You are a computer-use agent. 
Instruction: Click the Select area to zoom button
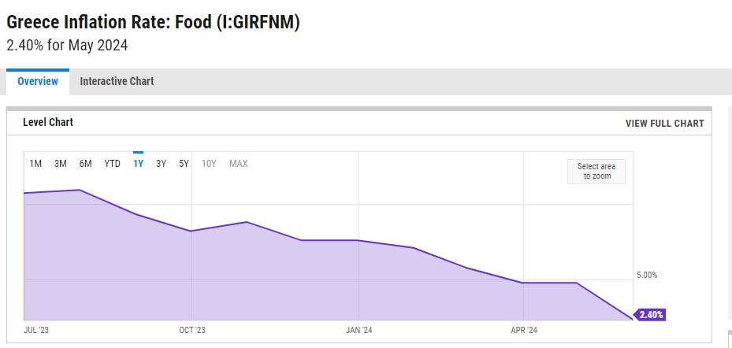[596, 171]
